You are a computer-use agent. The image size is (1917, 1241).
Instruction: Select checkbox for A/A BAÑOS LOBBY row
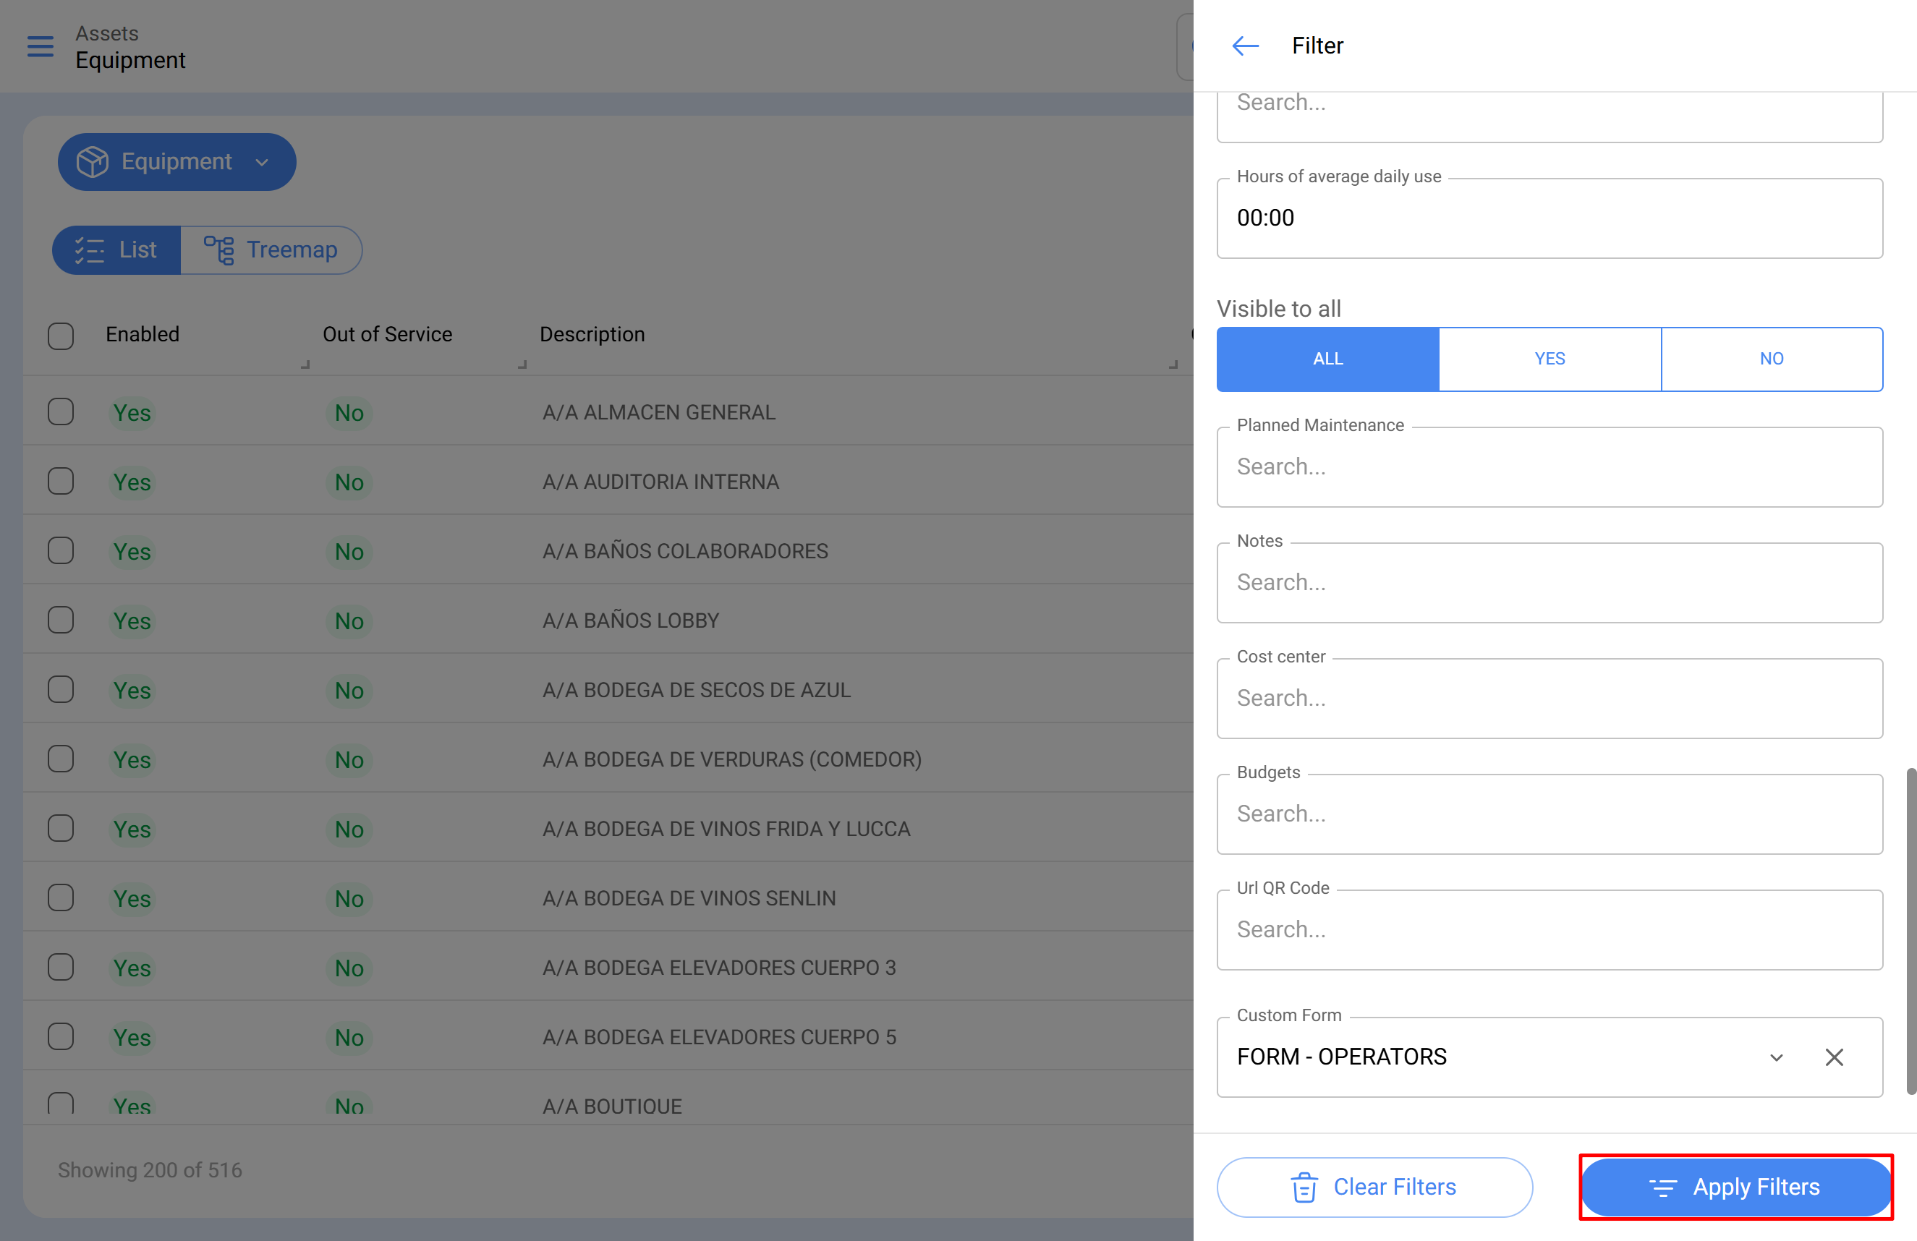(61, 620)
